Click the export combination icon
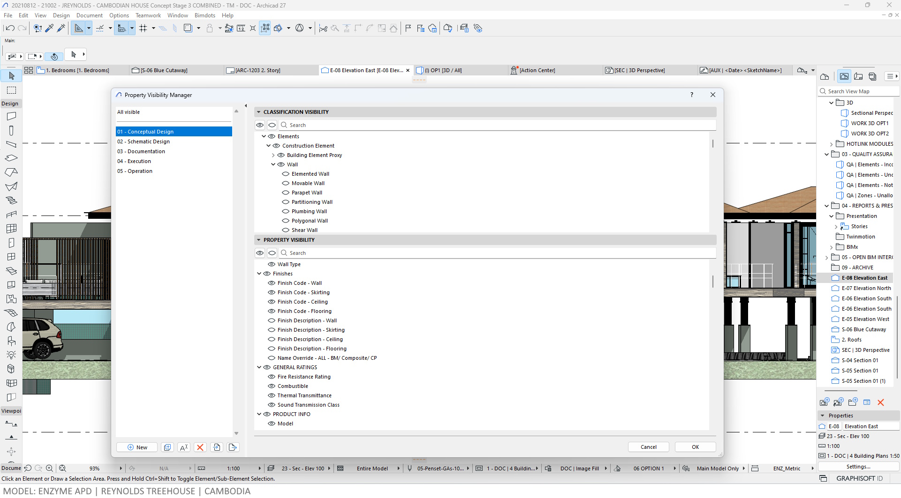The width and height of the screenshot is (901, 498). (x=233, y=447)
